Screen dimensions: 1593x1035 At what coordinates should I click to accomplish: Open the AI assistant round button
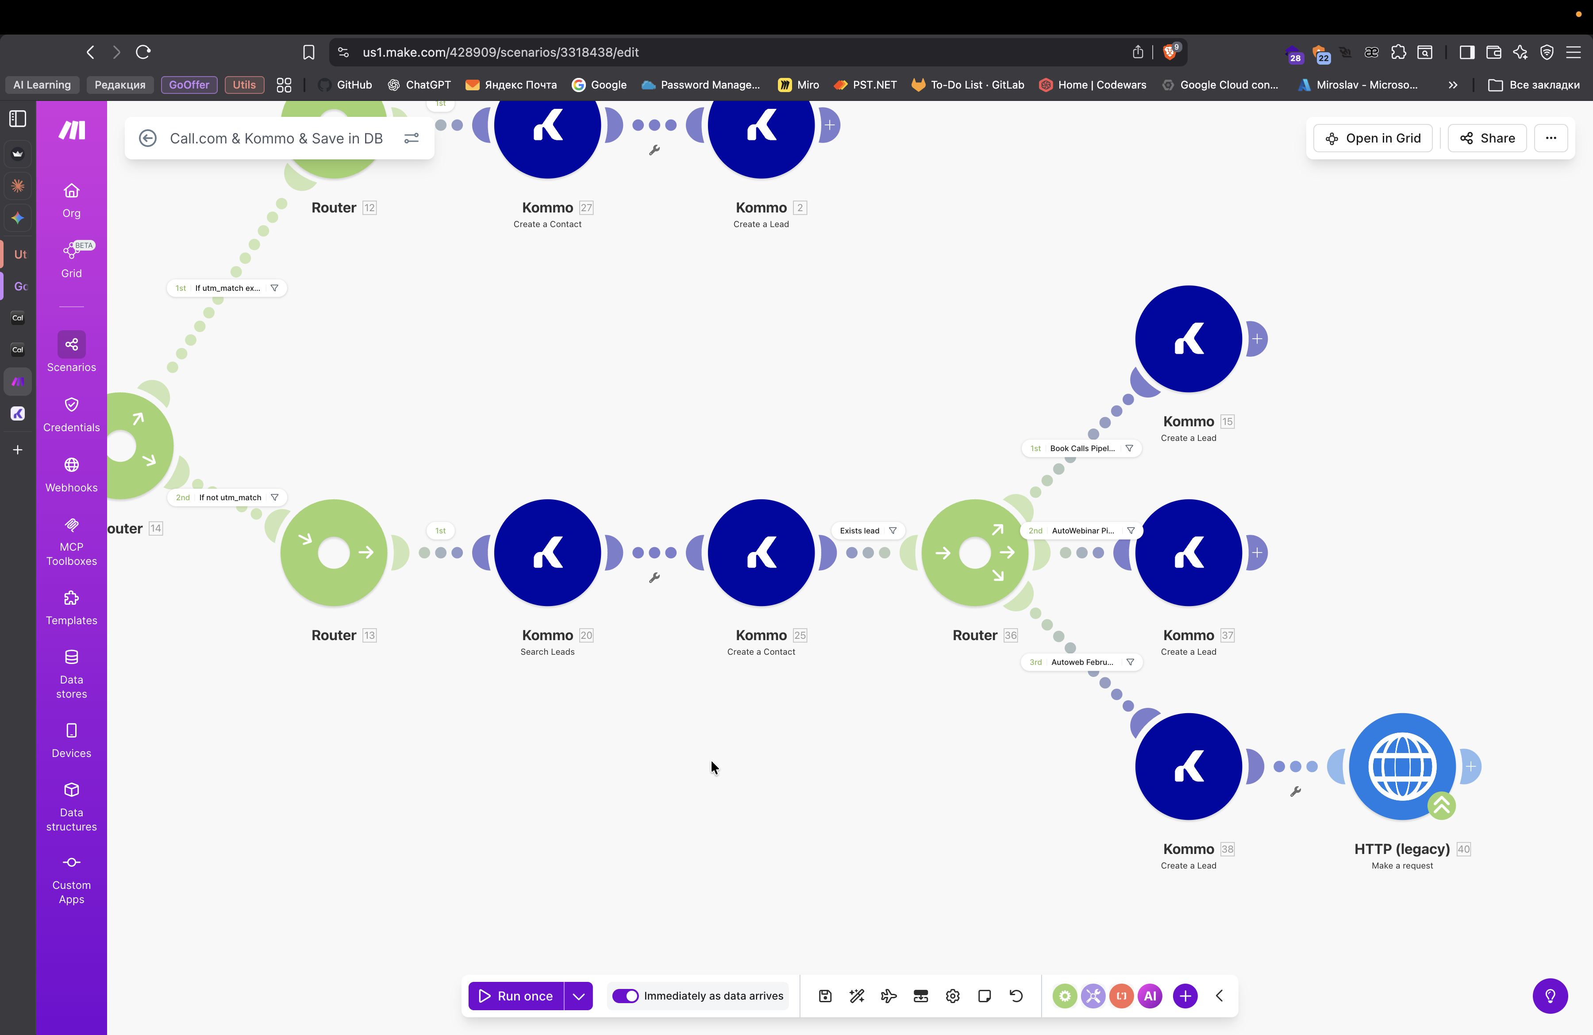(x=1150, y=996)
